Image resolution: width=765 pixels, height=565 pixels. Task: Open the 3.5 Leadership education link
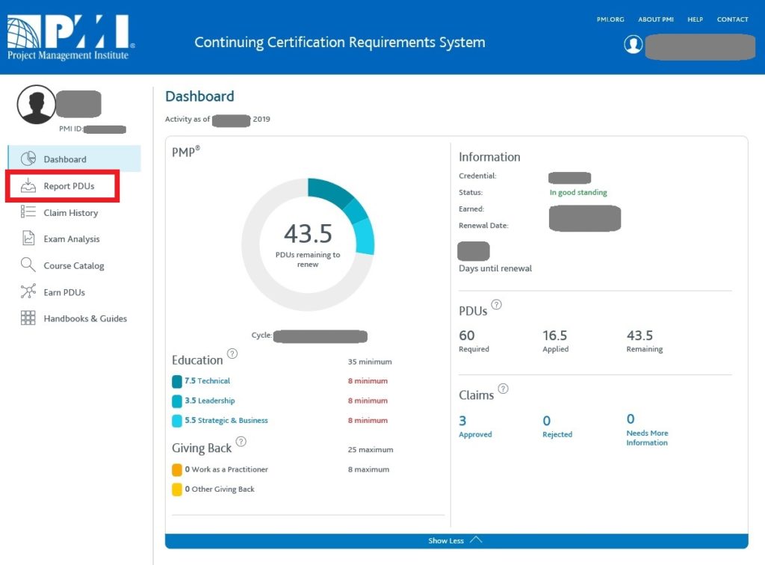[x=210, y=401]
